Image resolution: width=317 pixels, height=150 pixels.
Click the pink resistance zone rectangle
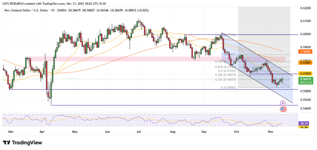click(x=93, y=59)
